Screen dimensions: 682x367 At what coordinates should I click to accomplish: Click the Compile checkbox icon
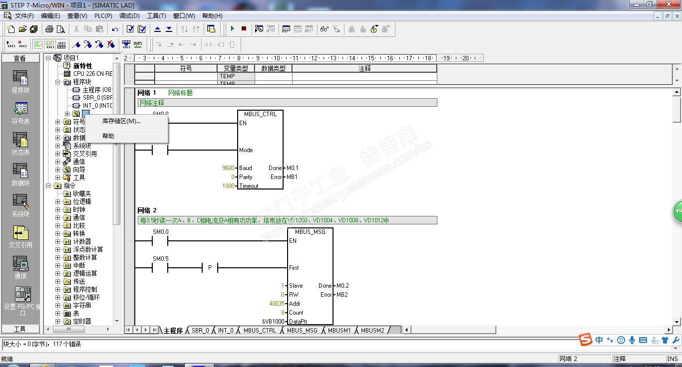pos(130,29)
